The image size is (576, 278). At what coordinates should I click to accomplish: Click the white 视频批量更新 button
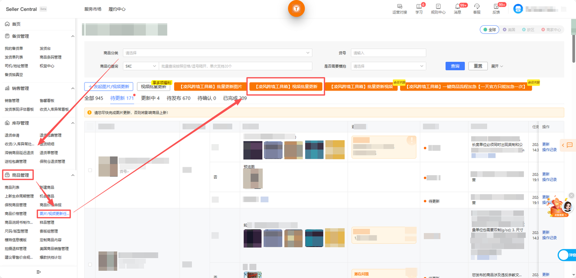click(x=153, y=87)
